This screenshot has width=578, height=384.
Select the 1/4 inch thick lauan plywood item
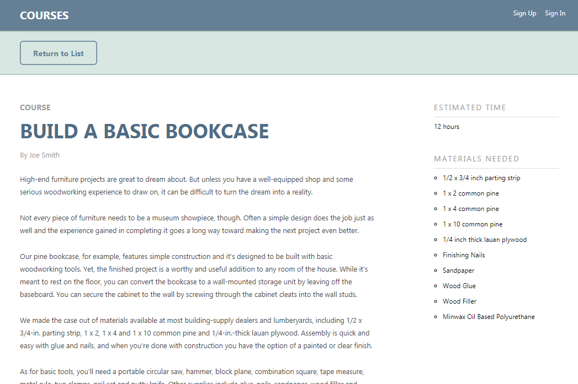point(485,240)
